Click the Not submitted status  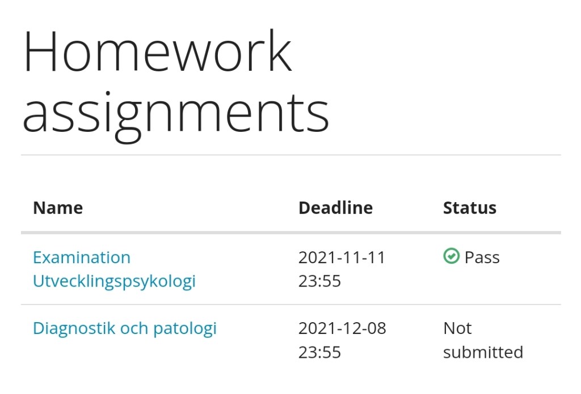click(x=482, y=340)
